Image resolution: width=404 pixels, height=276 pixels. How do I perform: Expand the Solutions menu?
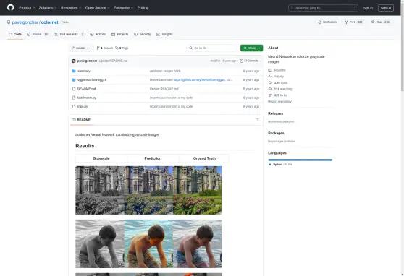click(x=48, y=8)
